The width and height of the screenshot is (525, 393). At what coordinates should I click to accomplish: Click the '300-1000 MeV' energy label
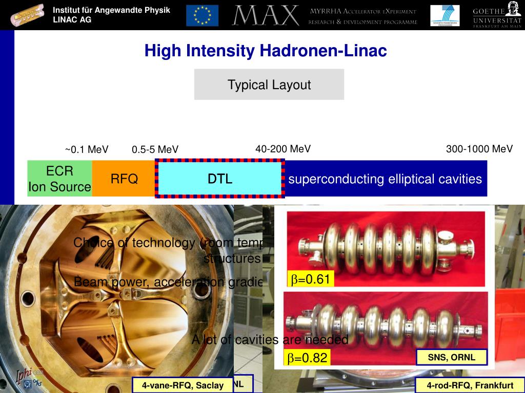[479, 149]
